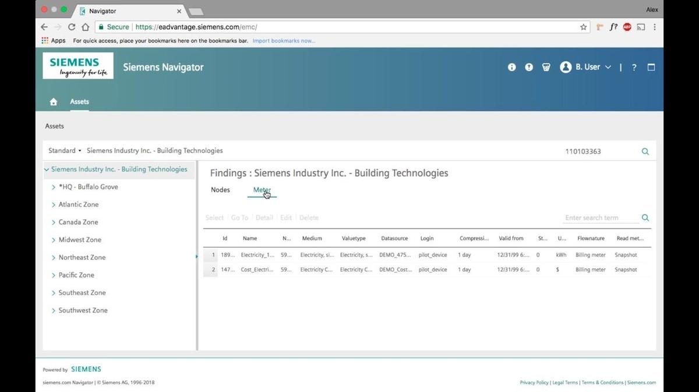This screenshot has height=392, width=699.
Task: Click the hand-shaped extension icon
Action: tap(599, 27)
